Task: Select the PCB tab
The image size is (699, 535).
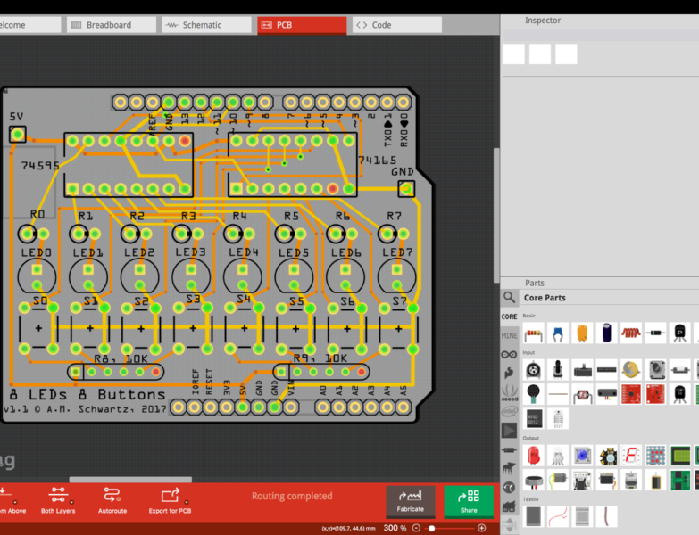Action: click(302, 25)
